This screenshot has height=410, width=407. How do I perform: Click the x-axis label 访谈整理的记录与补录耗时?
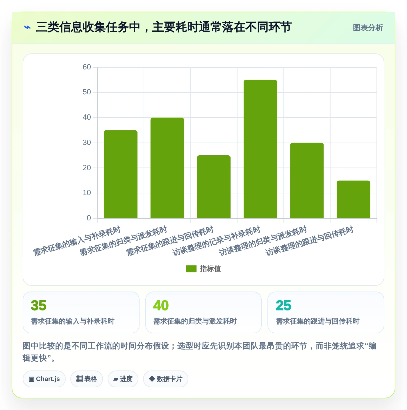coord(216,241)
